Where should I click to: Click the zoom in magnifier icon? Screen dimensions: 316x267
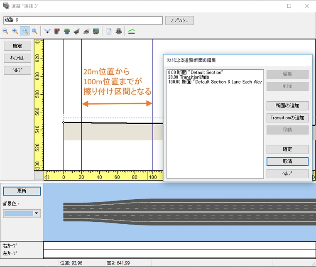click(15, 31)
